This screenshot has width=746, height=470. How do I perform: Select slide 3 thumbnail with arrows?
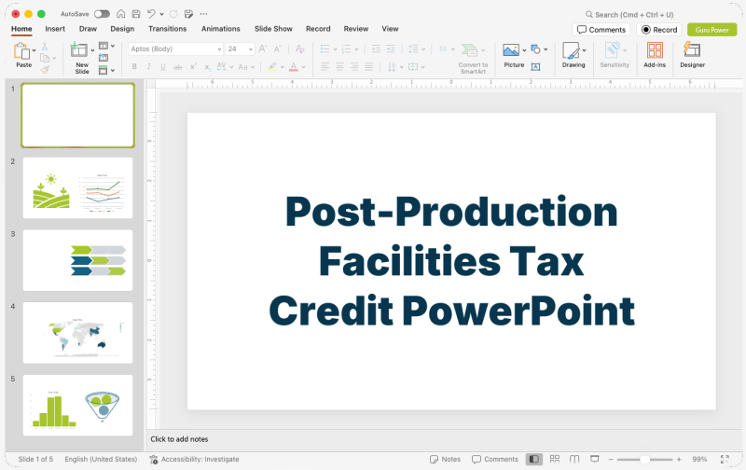click(x=77, y=260)
